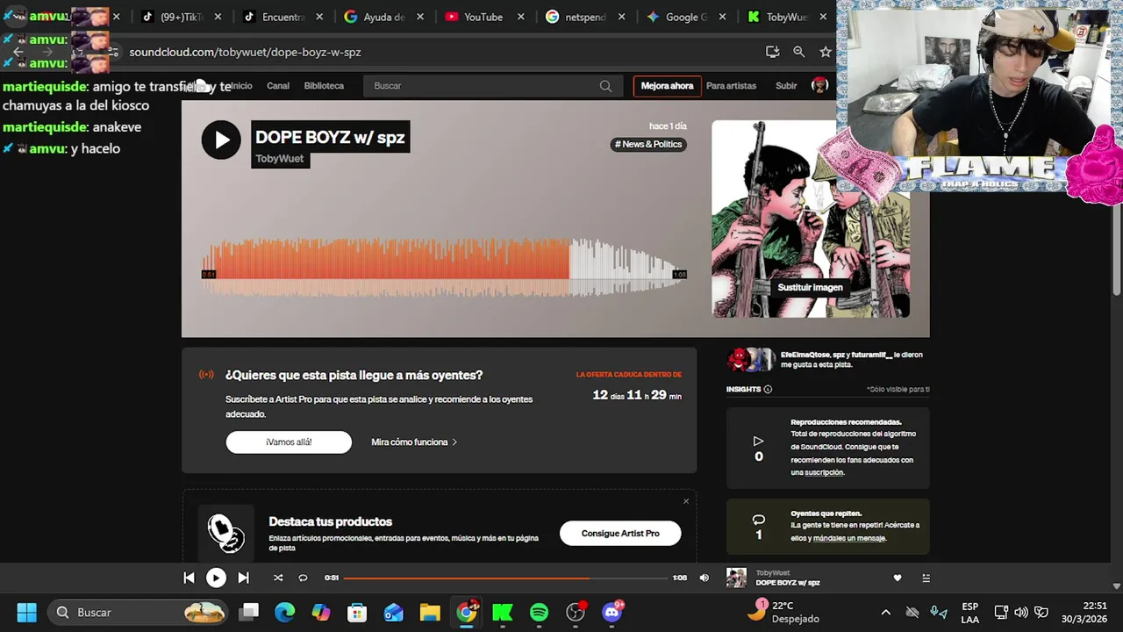
Task: Open the #News & Politics tag
Action: pyautogui.click(x=648, y=144)
